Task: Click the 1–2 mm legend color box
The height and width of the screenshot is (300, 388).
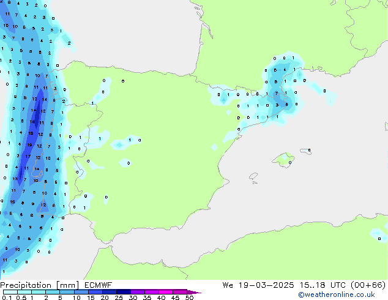Action: (x=39, y=292)
